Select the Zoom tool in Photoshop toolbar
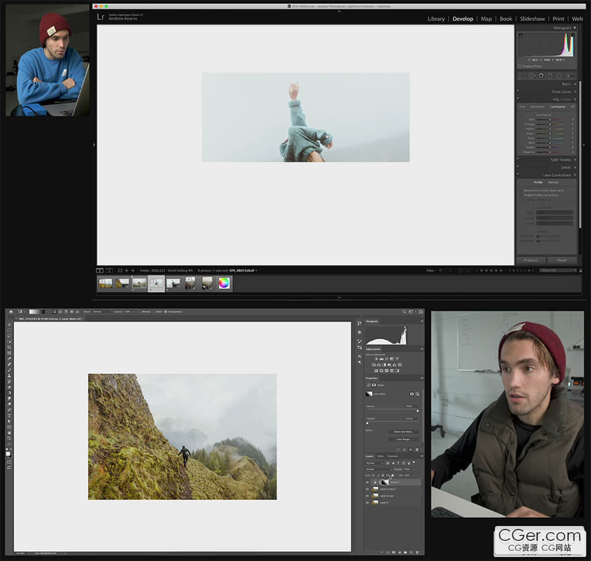 tap(9, 438)
